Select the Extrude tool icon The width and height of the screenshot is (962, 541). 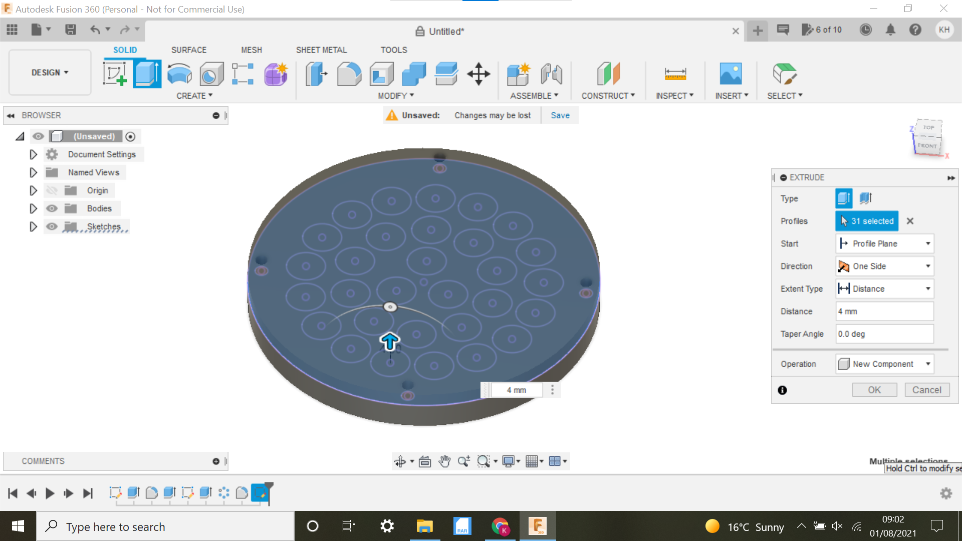coord(147,73)
